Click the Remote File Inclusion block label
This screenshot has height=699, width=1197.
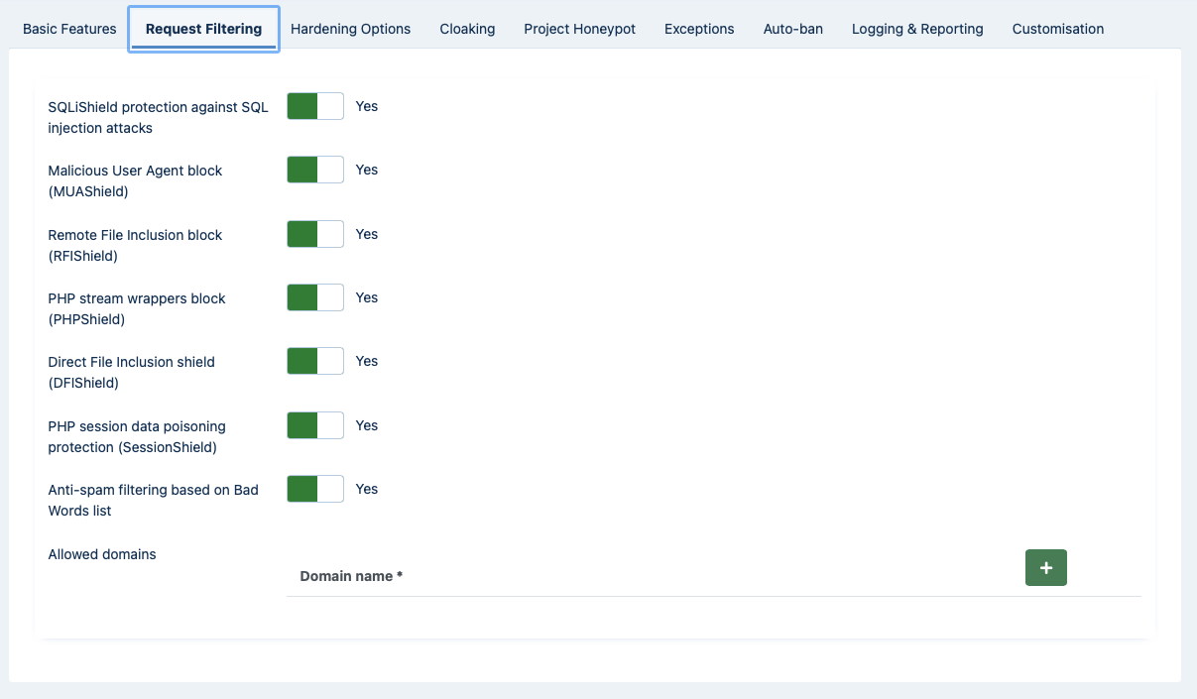tap(135, 245)
